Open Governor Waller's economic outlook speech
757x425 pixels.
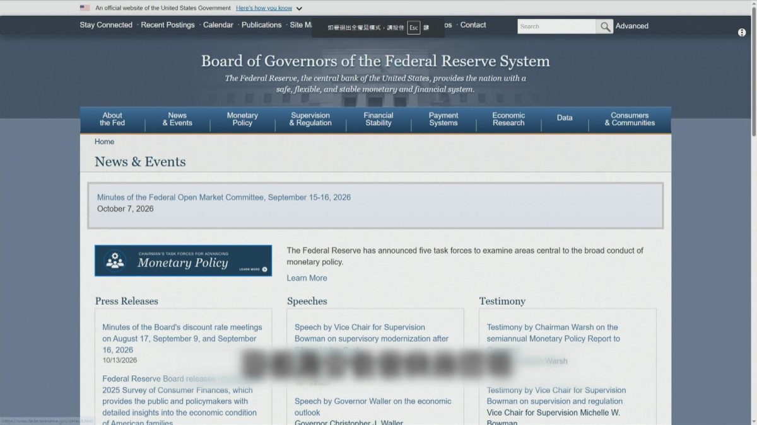pyautogui.click(x=373, y=407)
